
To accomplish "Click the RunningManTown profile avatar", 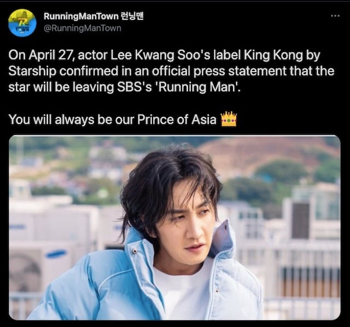I will click(22, 23).
